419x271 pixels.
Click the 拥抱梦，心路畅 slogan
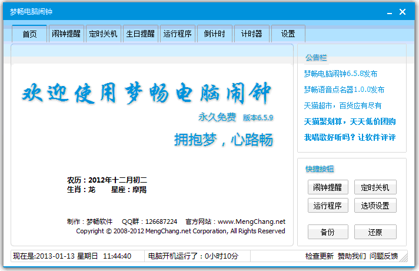(224, 140)
